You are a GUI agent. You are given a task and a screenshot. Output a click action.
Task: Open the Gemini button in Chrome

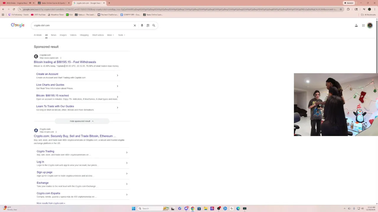(x=349, y=3)
